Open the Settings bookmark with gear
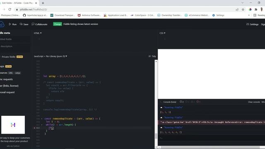Viewport: 265px width, 149px height. tap(218, 15)
